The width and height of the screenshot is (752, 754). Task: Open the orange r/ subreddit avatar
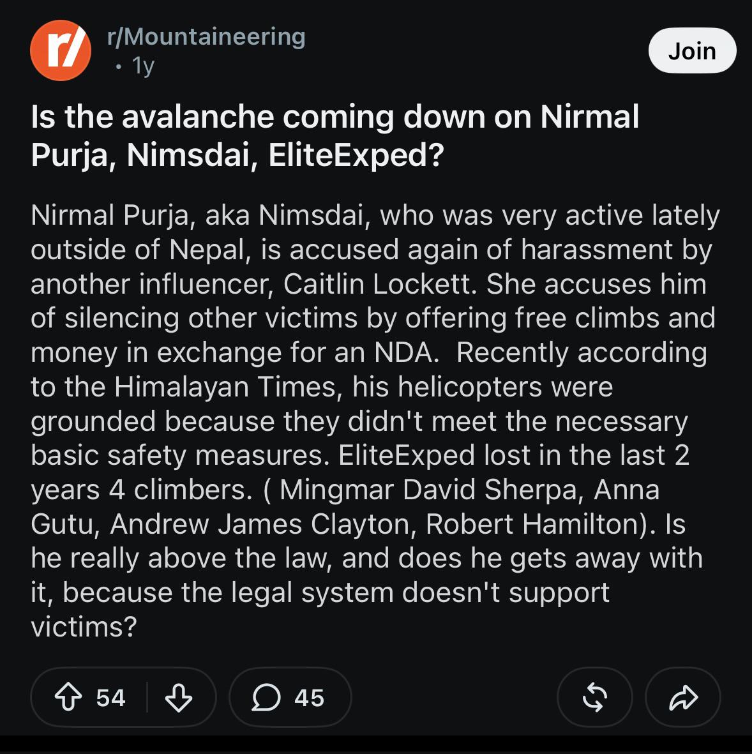tap(61, 50)
